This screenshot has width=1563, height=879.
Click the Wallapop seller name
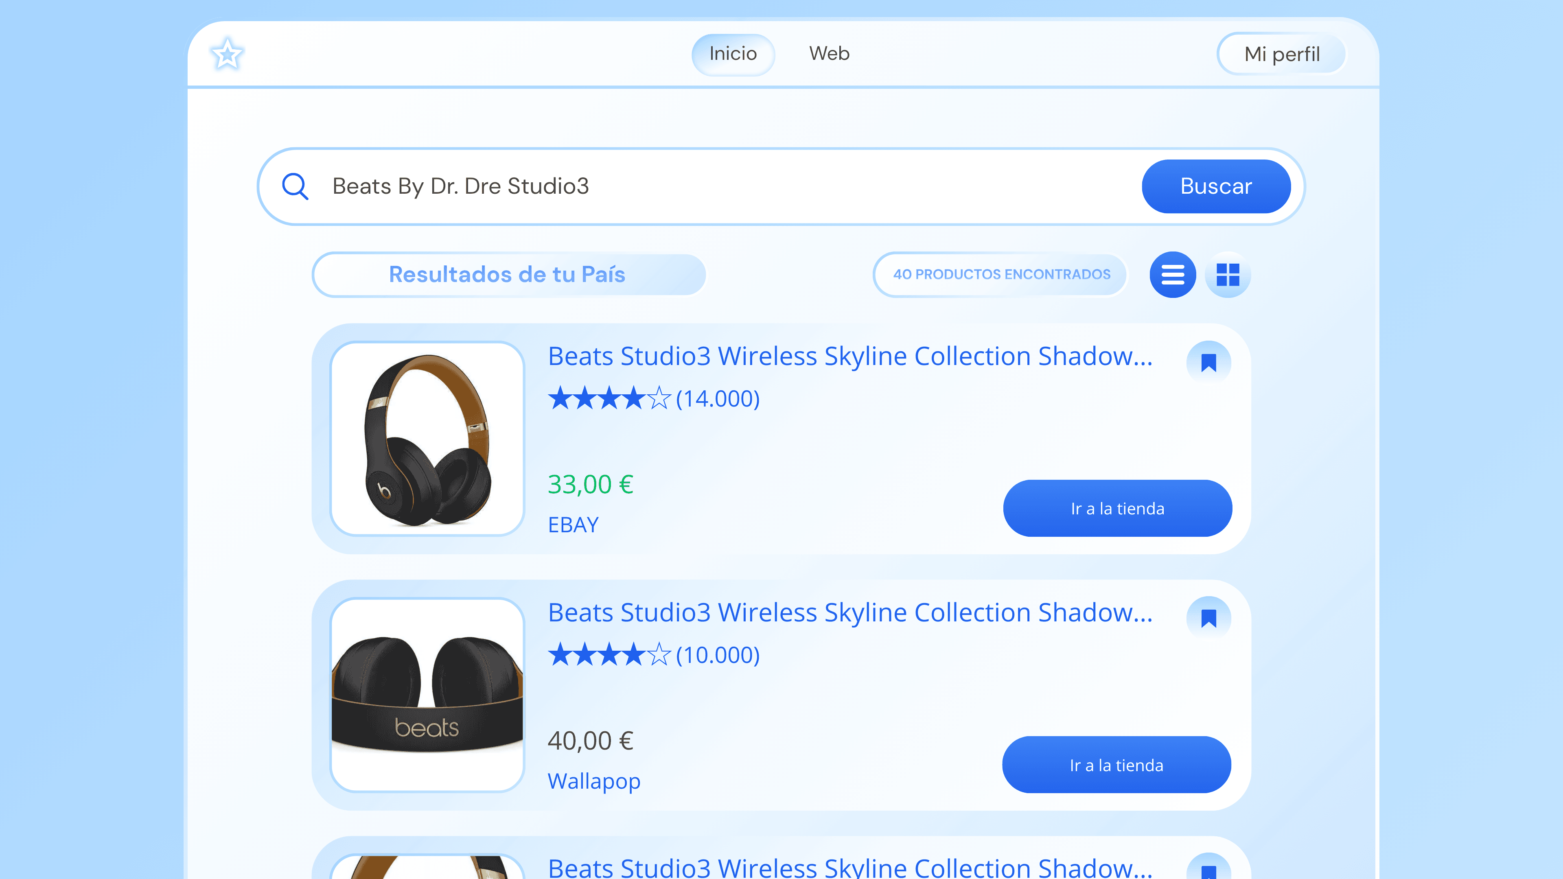(593, 781)
